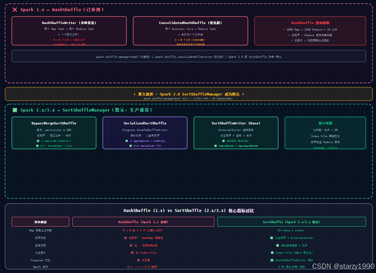The width and height of the screenshot is (376, 273).
Task: Click the '2M (data + index)' cell
Action: click(x=291, y=230)
